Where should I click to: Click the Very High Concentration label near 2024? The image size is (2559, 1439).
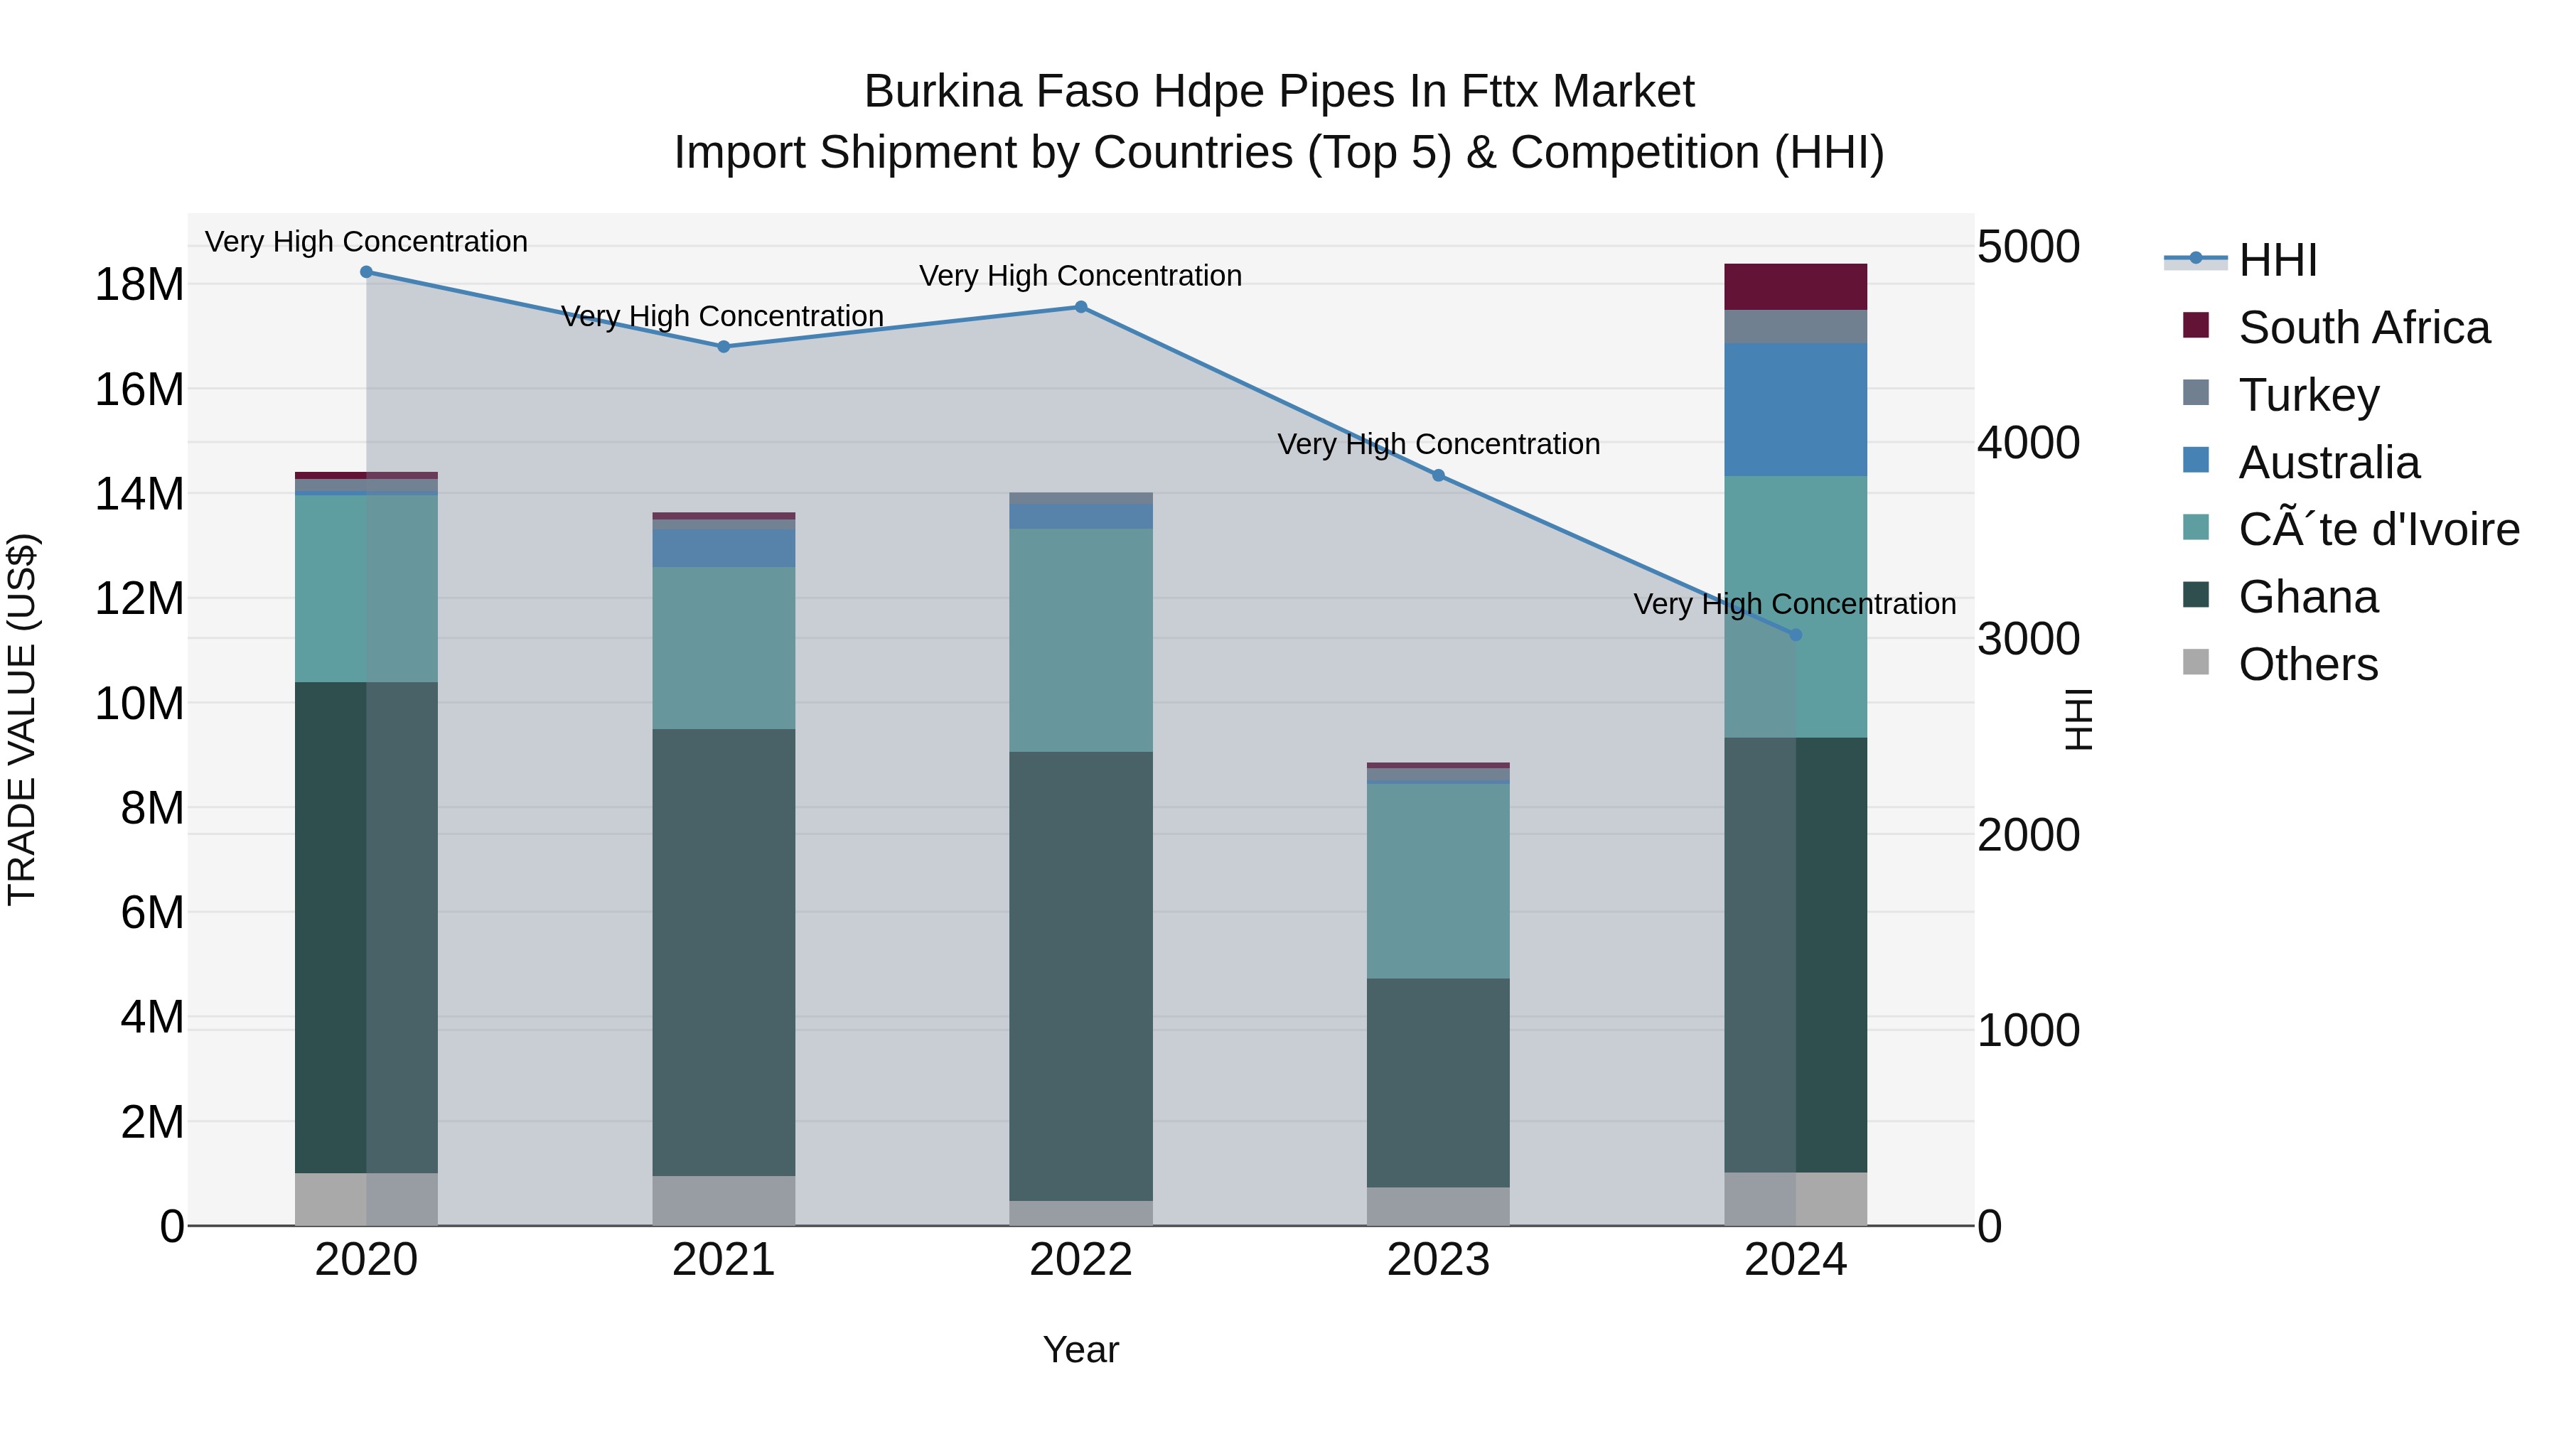(1795, 604)
